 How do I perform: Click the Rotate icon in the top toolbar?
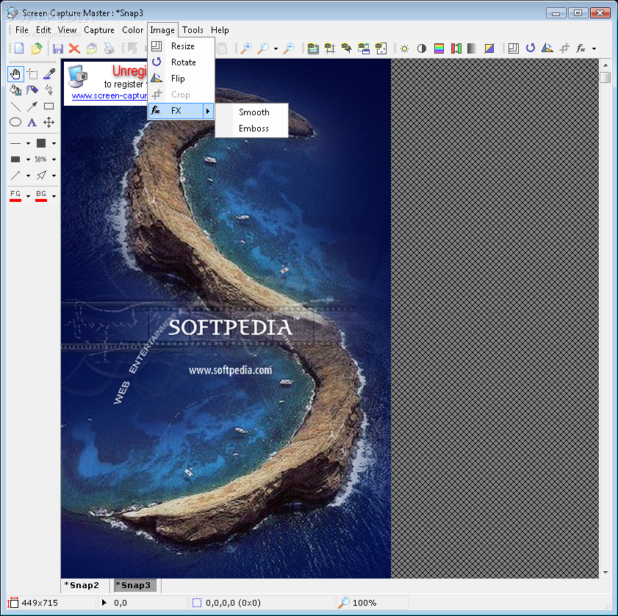(x=531, y=48)
